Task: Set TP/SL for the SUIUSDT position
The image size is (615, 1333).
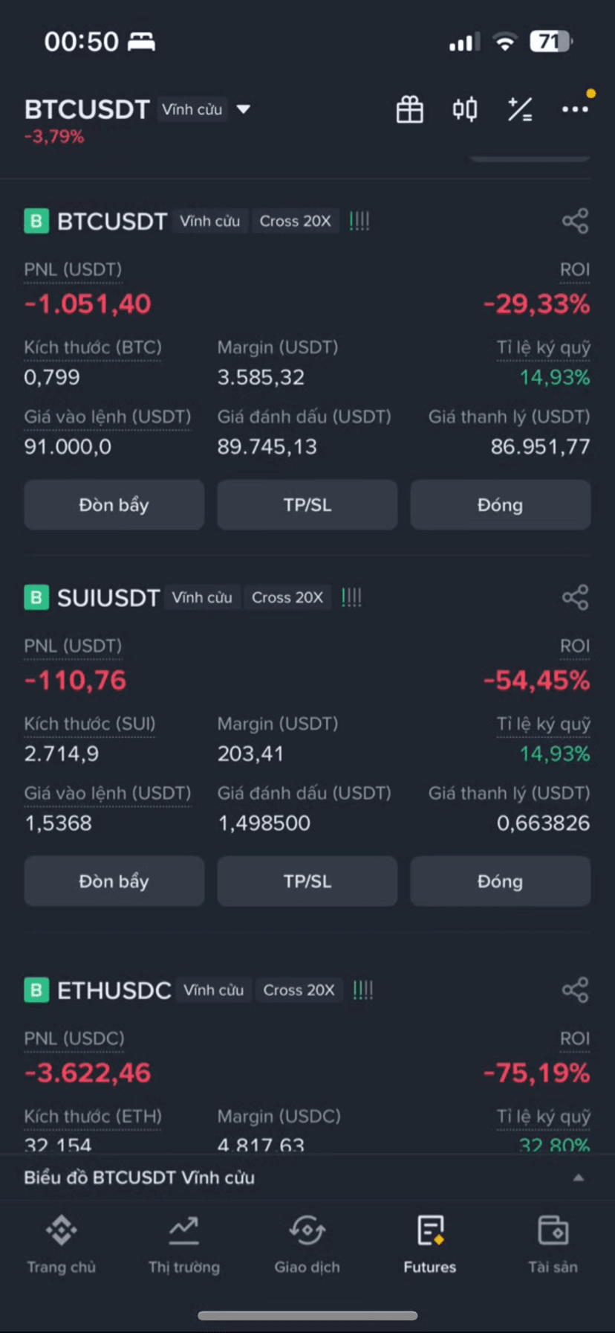Action: point(307,881)
